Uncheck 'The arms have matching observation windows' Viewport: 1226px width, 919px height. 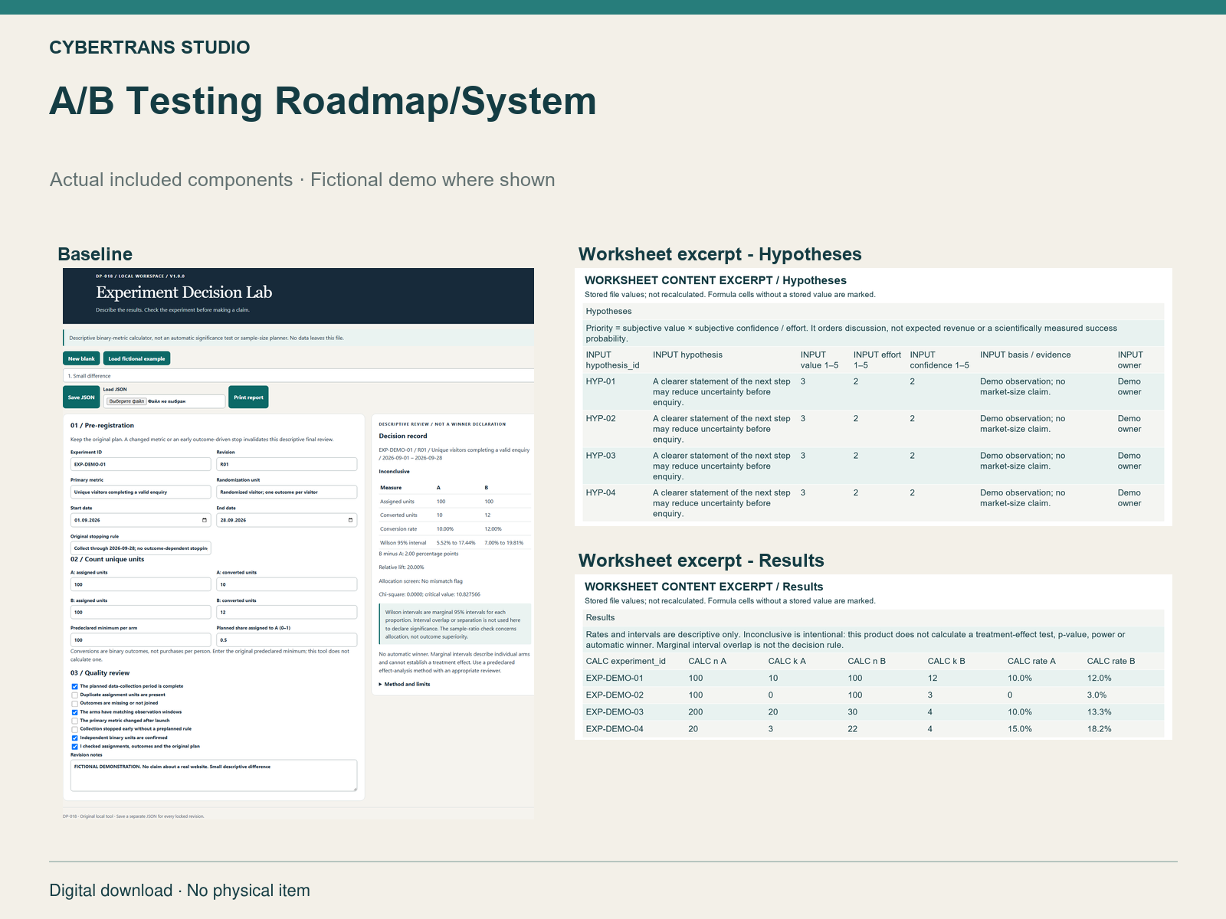point(75,712)
